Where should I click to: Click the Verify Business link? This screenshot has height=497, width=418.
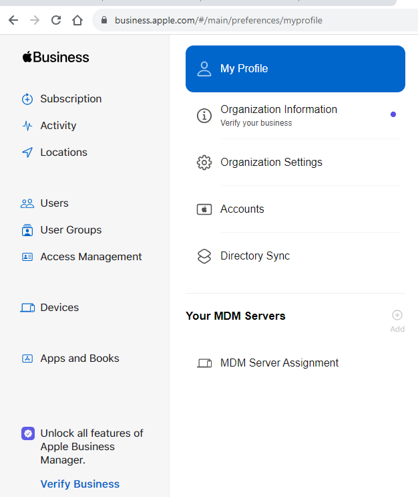(x=80, y=484)
